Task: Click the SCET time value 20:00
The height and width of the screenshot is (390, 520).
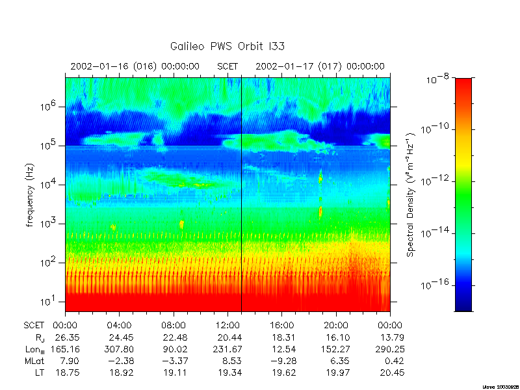Action: 336,326
